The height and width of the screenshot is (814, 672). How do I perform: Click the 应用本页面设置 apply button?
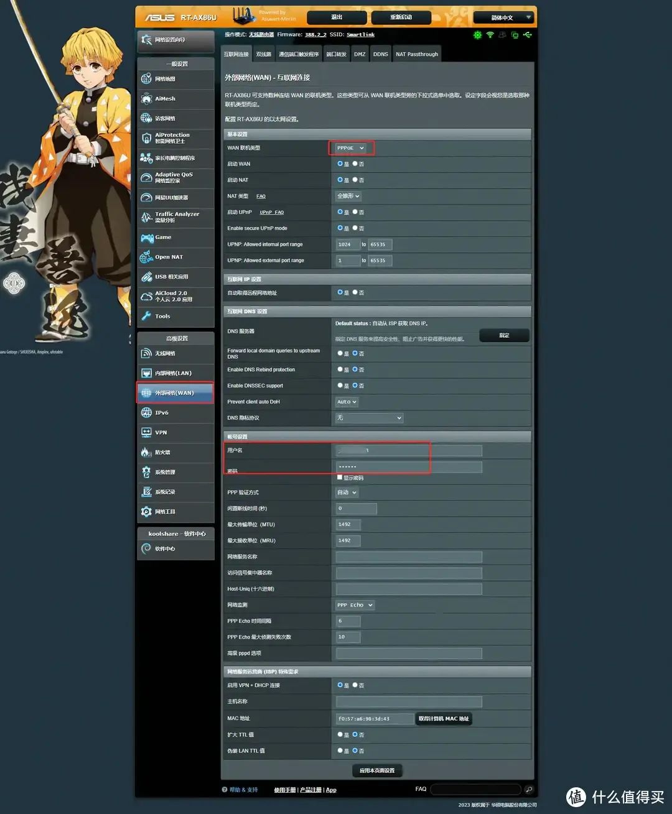click(377, 770)
